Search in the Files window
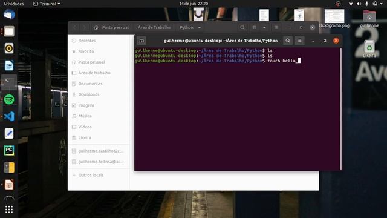Viewport: 387px width, 218px height. pos(242,27)
